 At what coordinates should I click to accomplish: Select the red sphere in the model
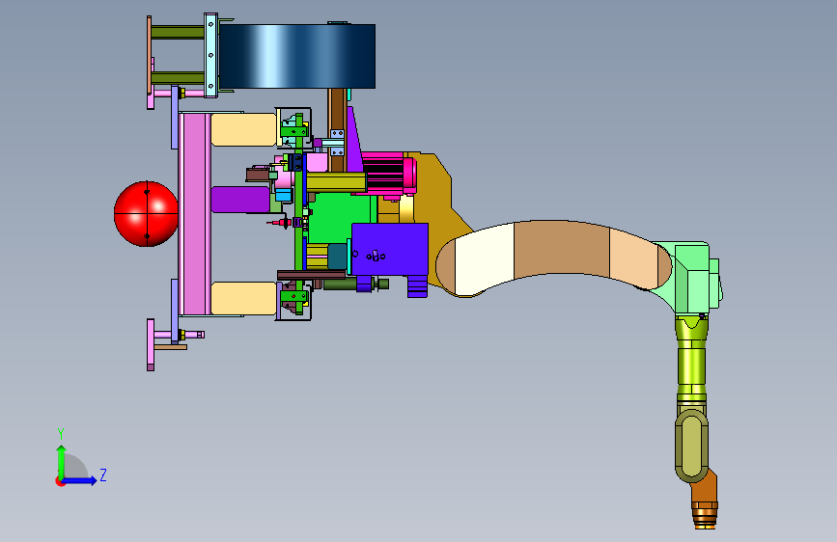pyautogui.click(x=146, y=214)
